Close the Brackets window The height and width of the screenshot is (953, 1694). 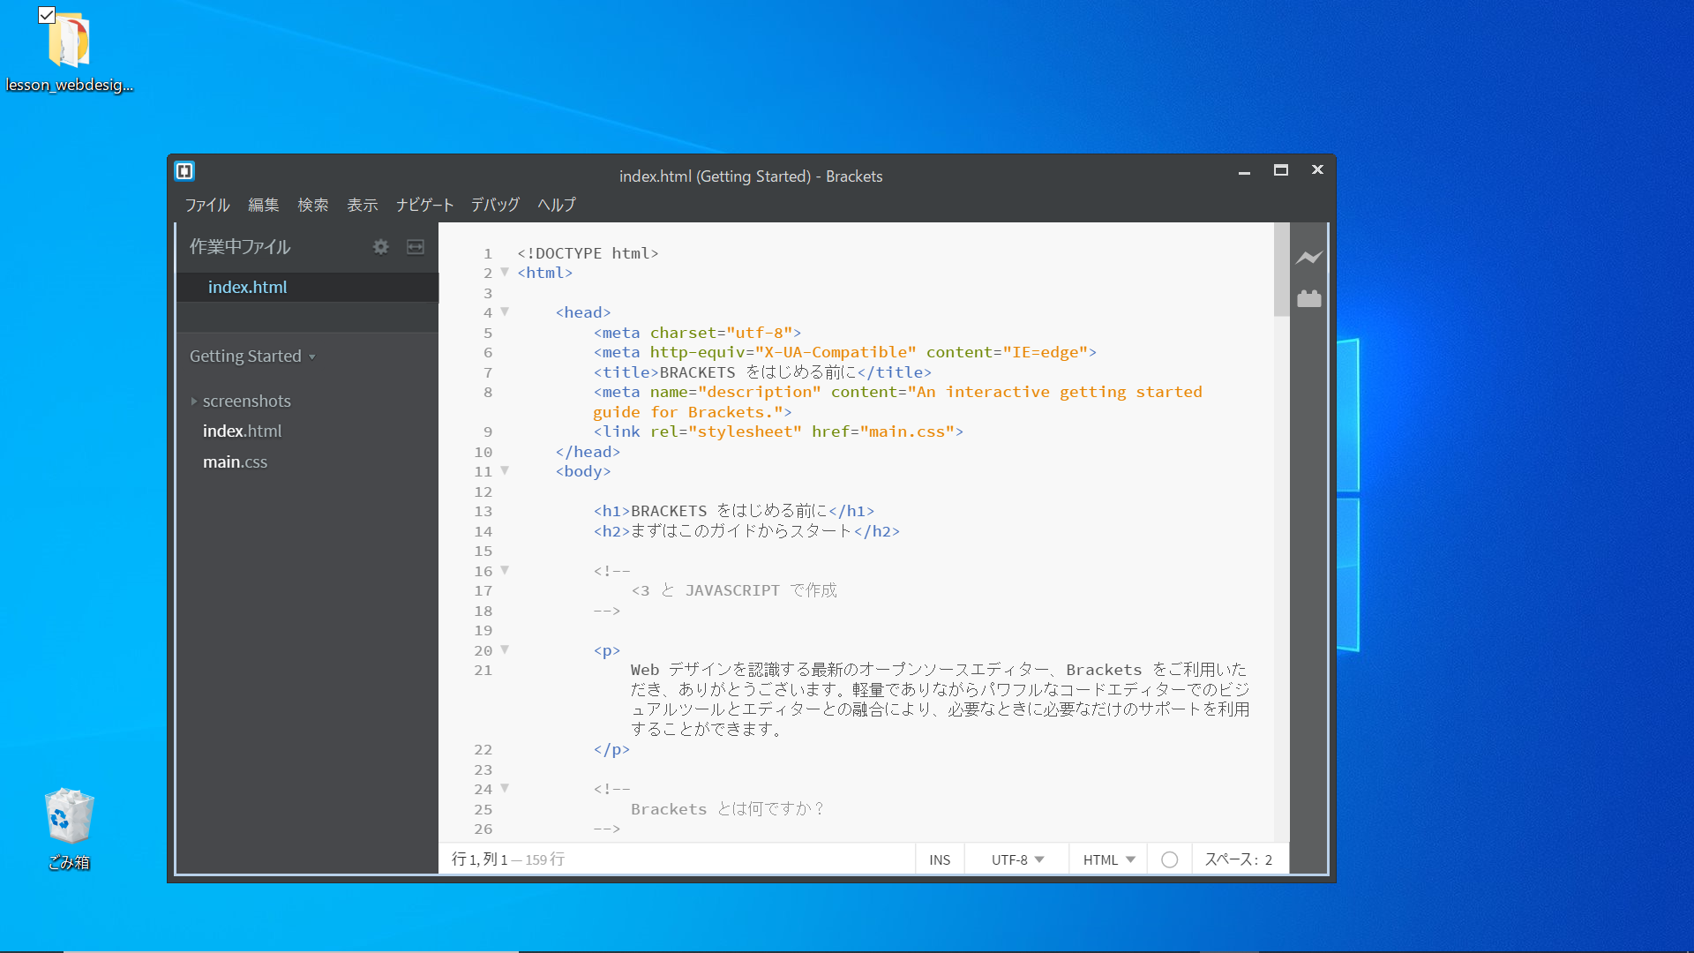pyautogui.click(x=1317, y=170)
